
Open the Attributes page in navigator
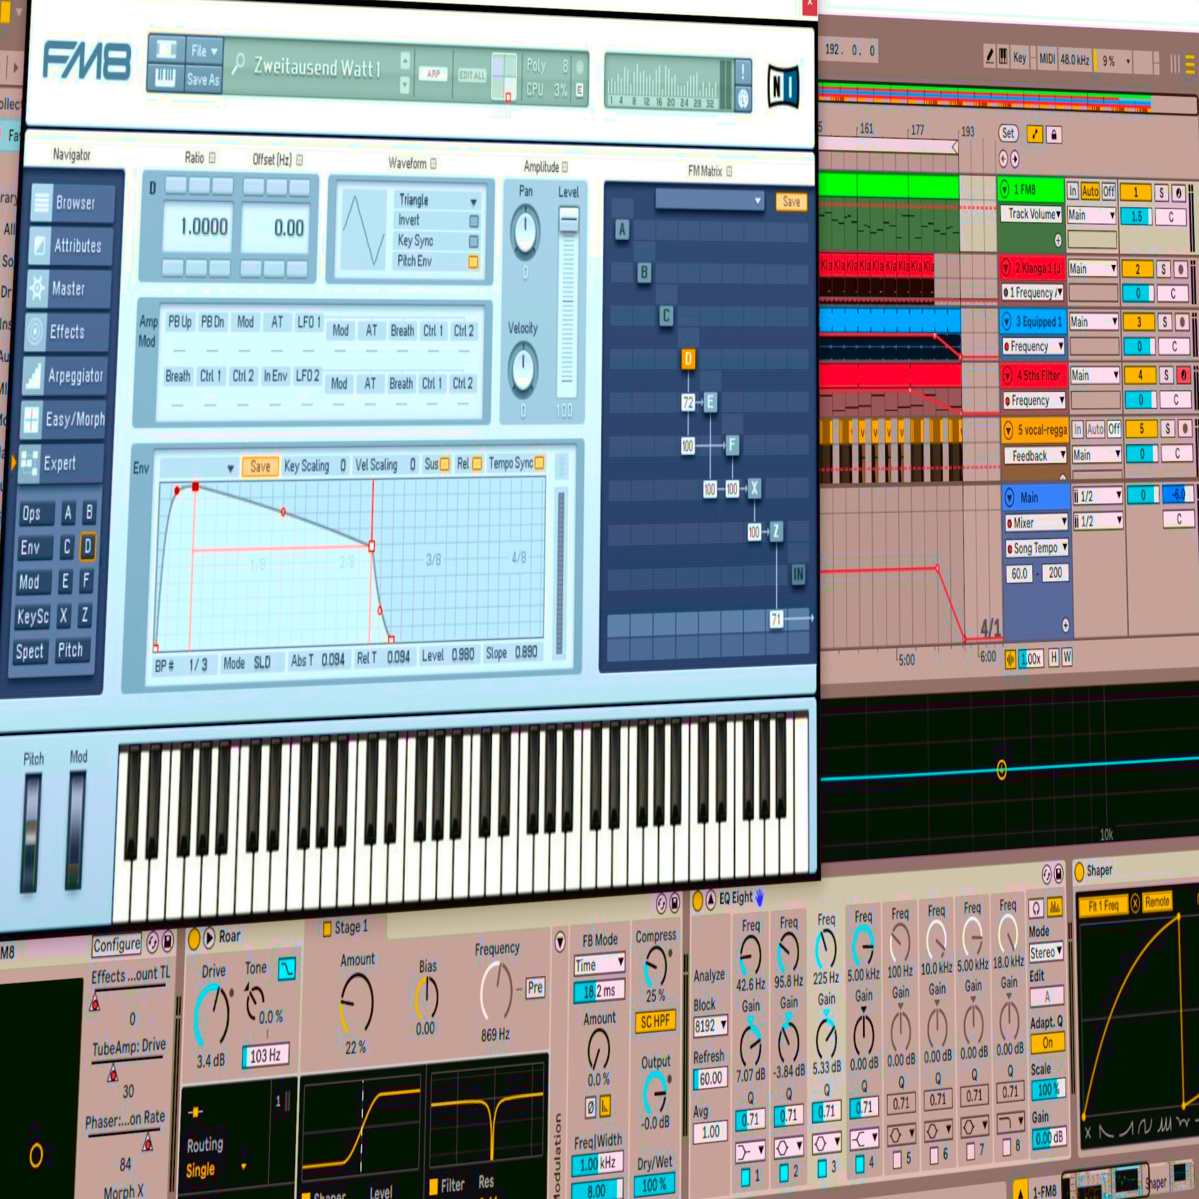[x=71, y=246]
